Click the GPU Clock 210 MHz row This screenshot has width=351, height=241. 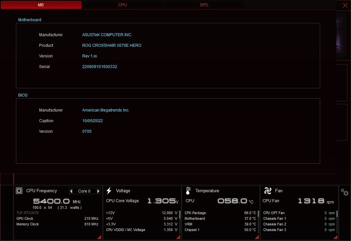coord(57,218)
